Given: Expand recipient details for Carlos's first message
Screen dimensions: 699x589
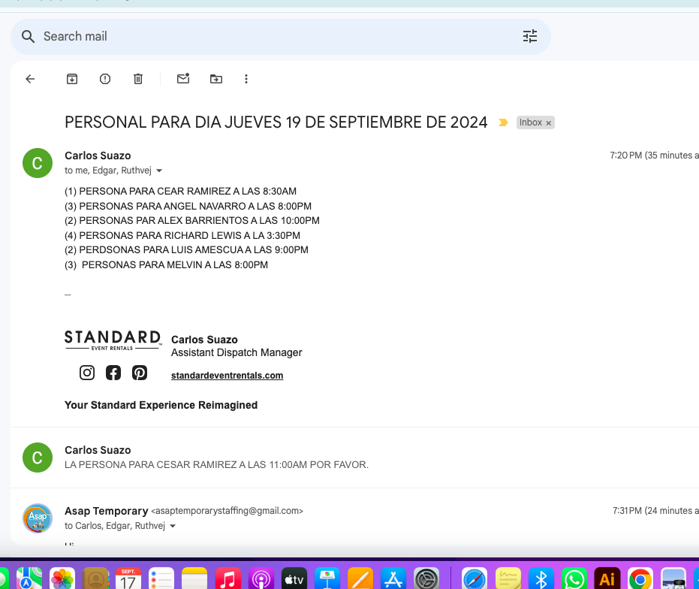Looking at the screenshot, I should tap(159, 171).
